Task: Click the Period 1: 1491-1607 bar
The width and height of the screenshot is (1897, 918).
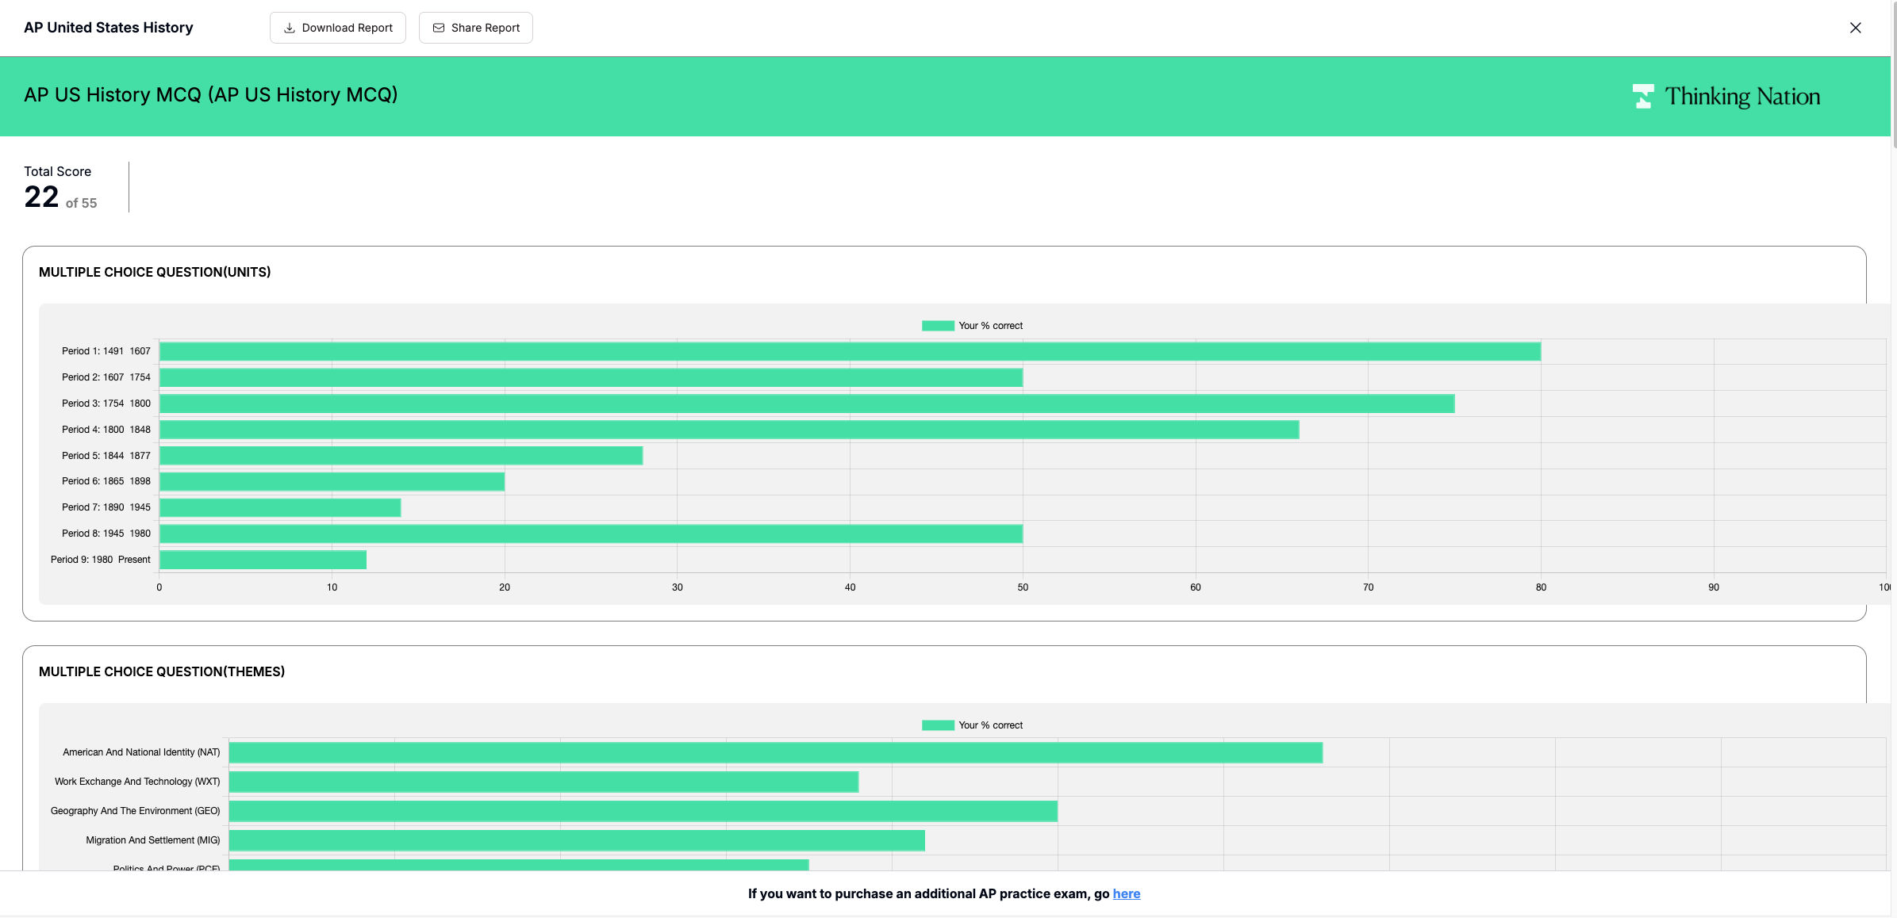Action: (849, 351)
